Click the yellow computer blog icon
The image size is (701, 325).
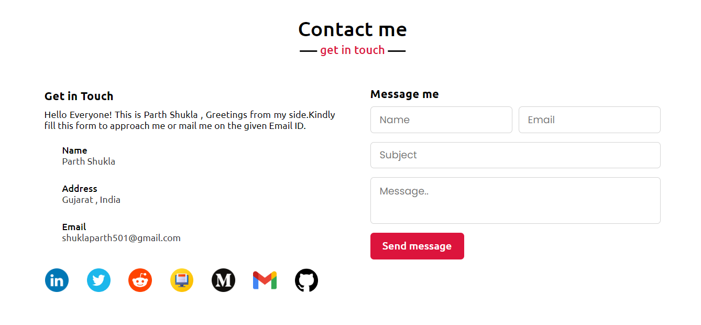click(182, 280)
